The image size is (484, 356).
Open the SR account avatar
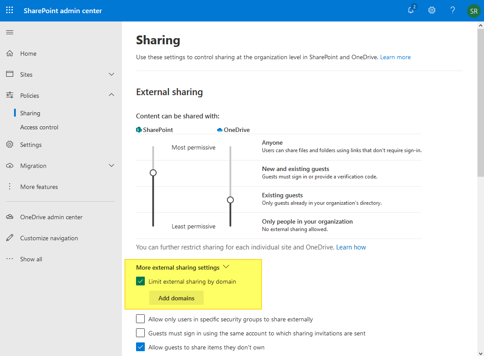pos(473,11)
